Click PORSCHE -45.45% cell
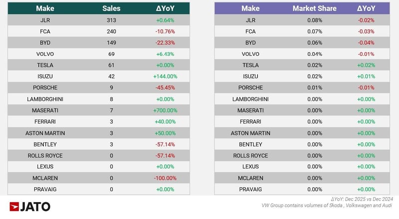 click(165, 88)
